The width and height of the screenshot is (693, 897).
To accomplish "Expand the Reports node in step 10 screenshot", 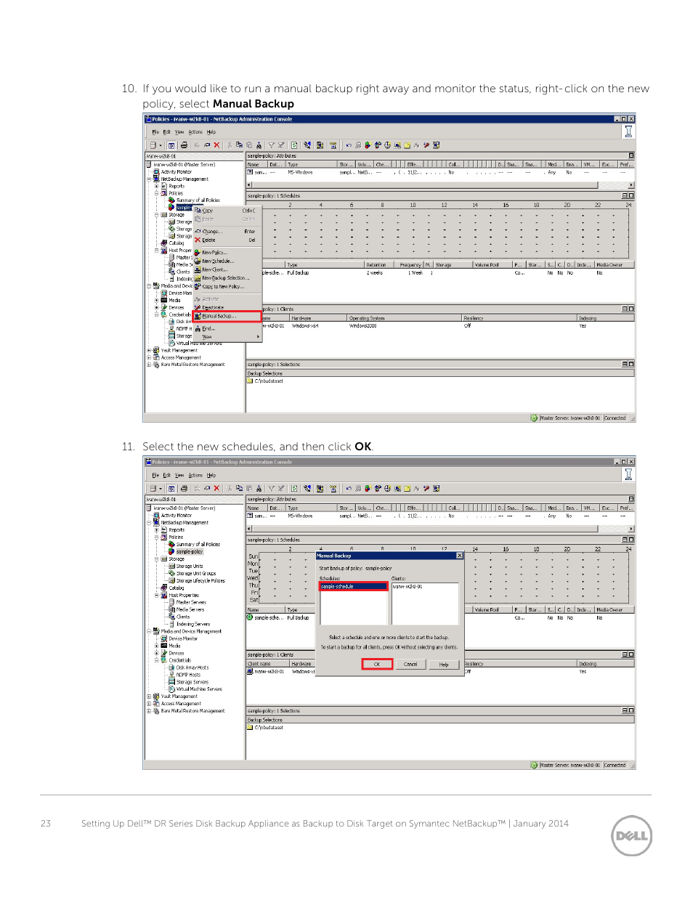I will [x=156, y=186].
